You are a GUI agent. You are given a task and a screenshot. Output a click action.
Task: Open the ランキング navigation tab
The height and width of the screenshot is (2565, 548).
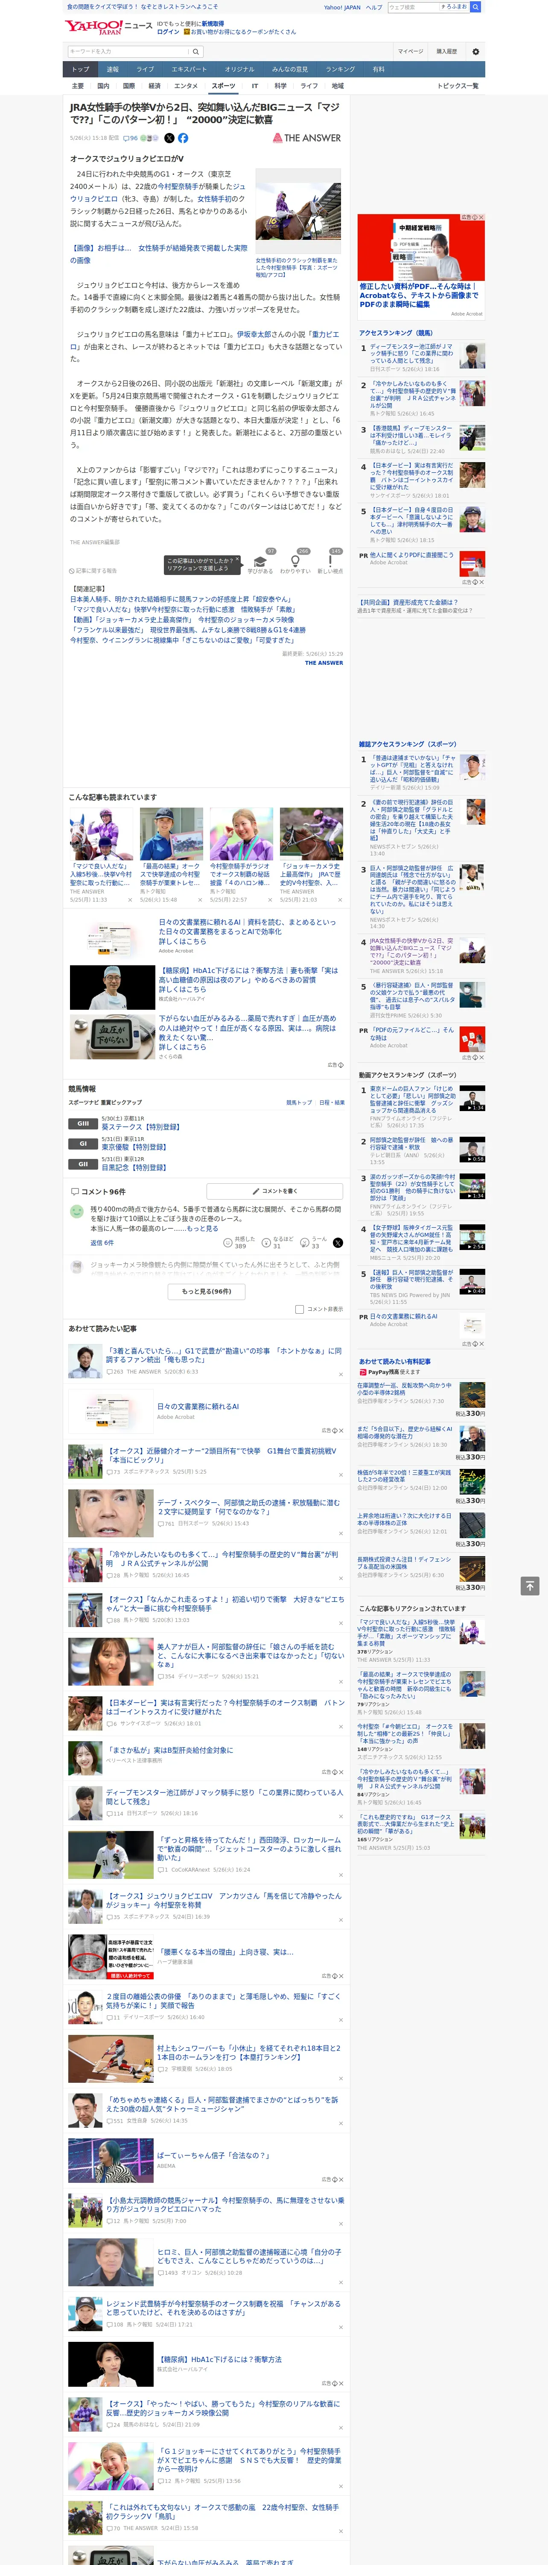tap(340, 70)
